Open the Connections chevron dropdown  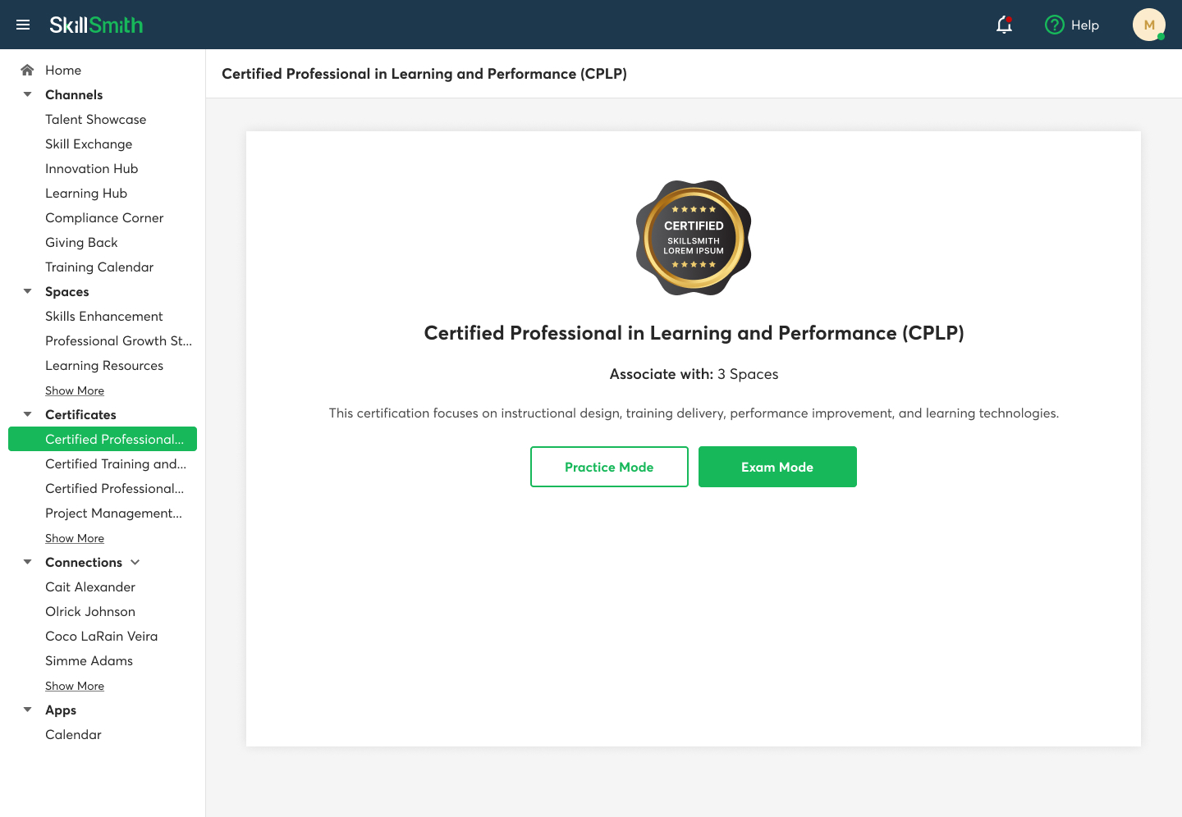point(135,562)
